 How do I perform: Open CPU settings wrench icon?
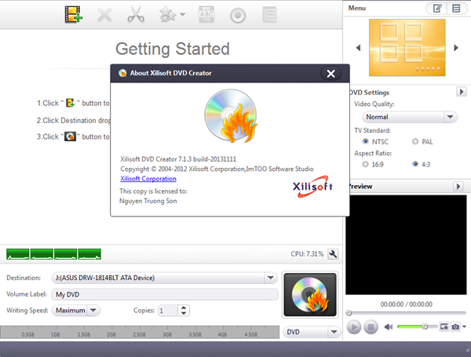(333, 254)
